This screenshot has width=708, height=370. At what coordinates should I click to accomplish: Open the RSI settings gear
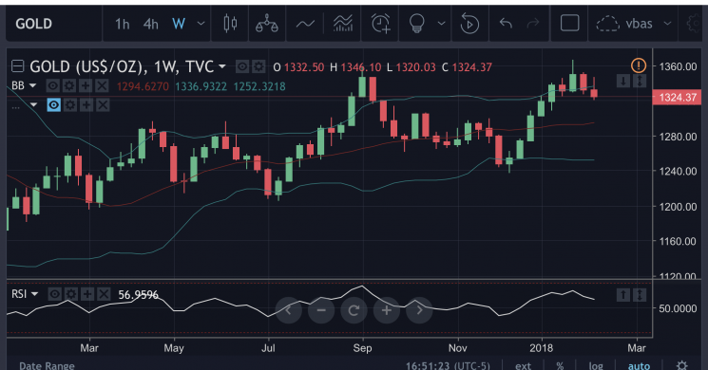[71, 294]
